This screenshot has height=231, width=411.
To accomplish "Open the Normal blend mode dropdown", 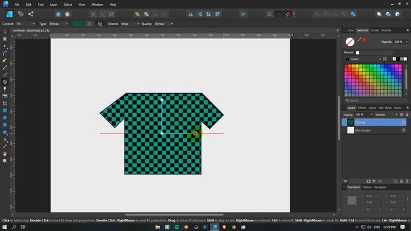I will tap(386, 115).
